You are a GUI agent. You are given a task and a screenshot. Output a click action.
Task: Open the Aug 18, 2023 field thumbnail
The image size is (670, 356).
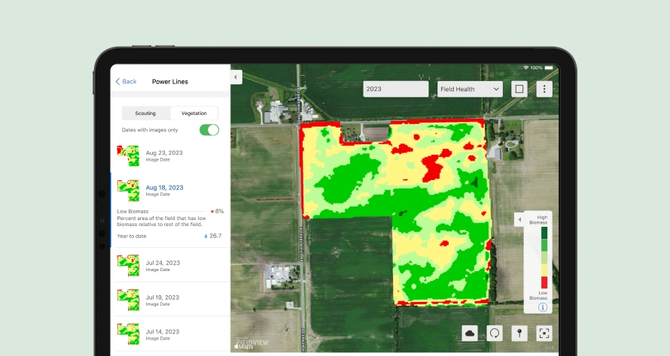pos(128,191)
